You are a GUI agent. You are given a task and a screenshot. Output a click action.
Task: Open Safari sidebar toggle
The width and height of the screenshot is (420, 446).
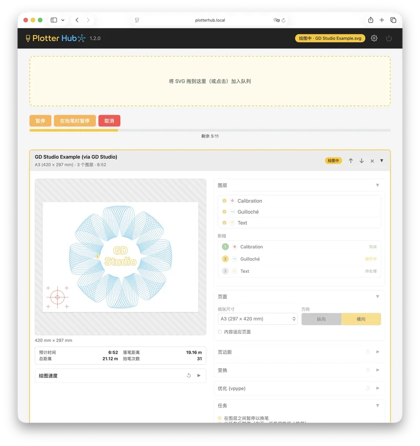click(x=54, y=20)
